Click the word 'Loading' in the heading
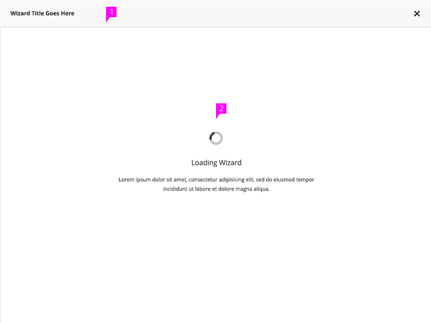The image size is (431, 323). point(204,163)
